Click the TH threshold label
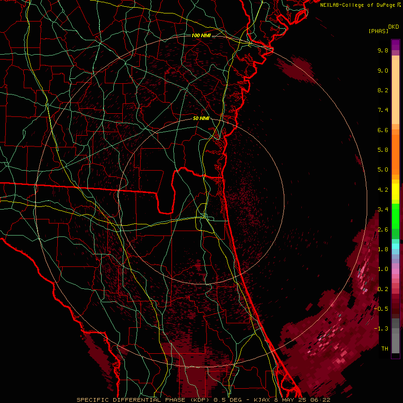 point(385,349)
